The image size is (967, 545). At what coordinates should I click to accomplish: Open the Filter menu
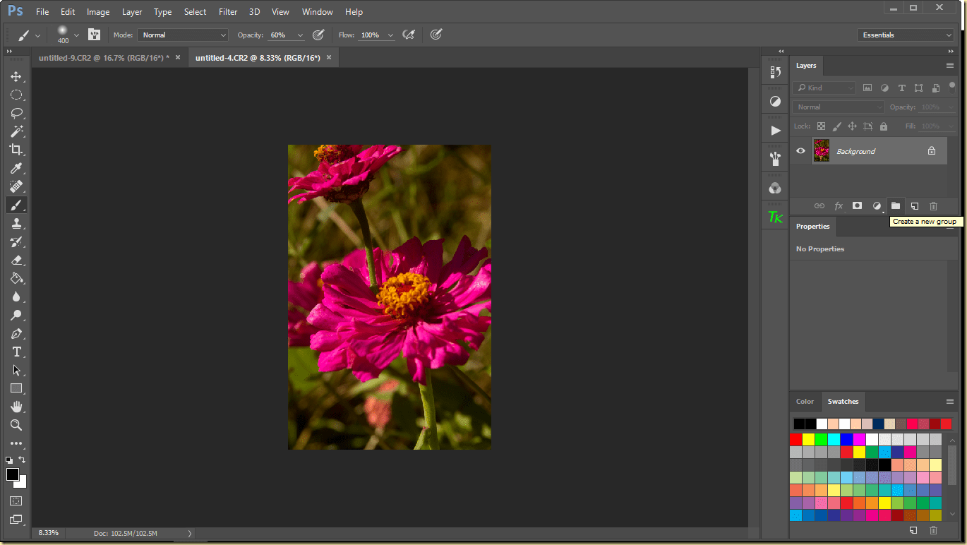tap(227, 12)
